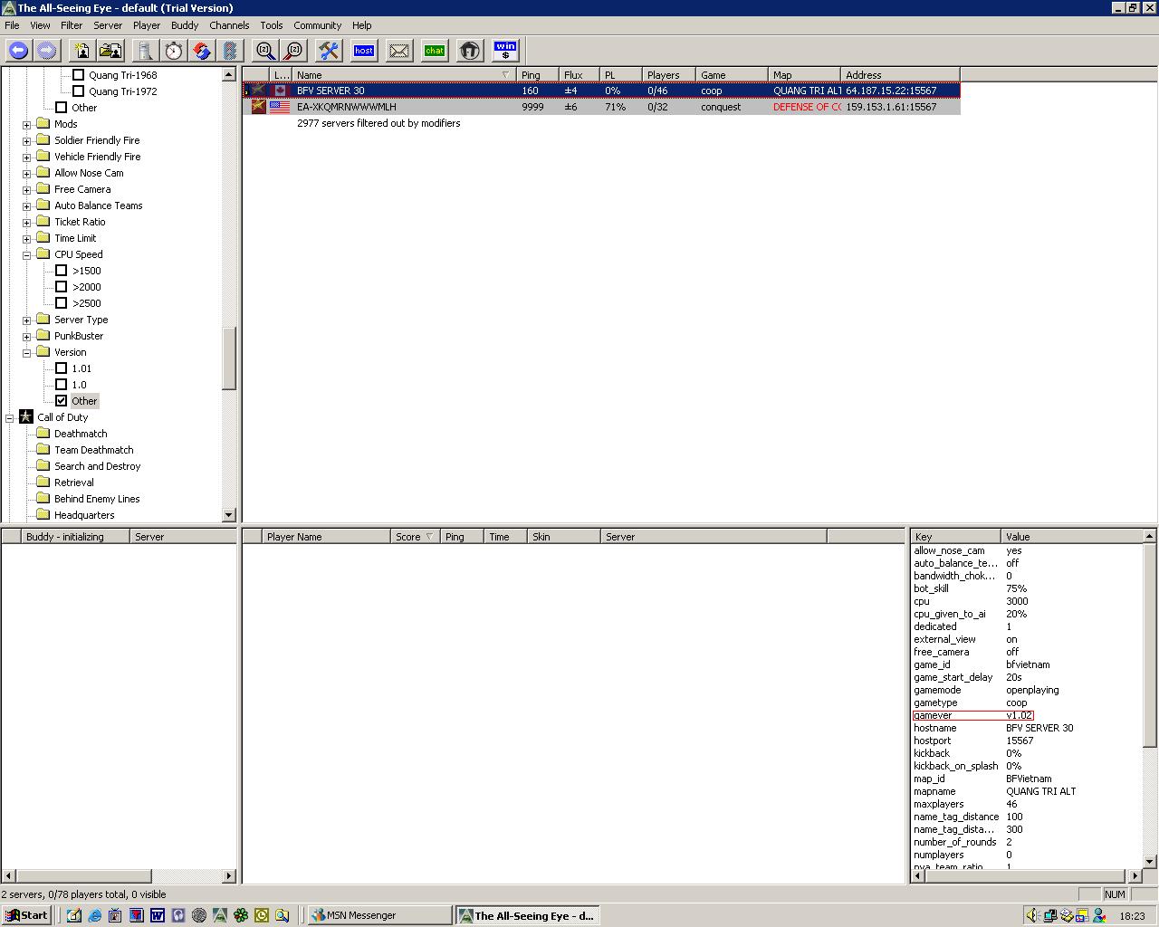Click the envelope mail toolbar icon
This screenshot has height=927, width=1159.
click(x=399, y=51)
